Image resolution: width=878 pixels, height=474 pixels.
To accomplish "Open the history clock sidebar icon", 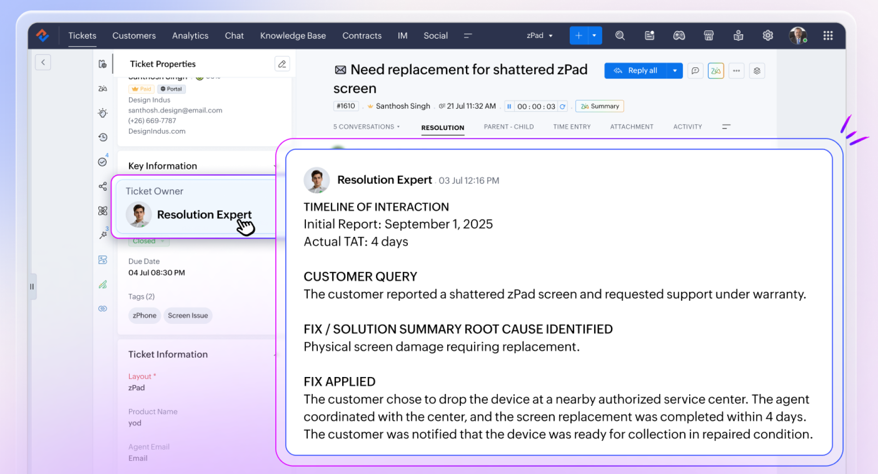I will coord(103,137).
